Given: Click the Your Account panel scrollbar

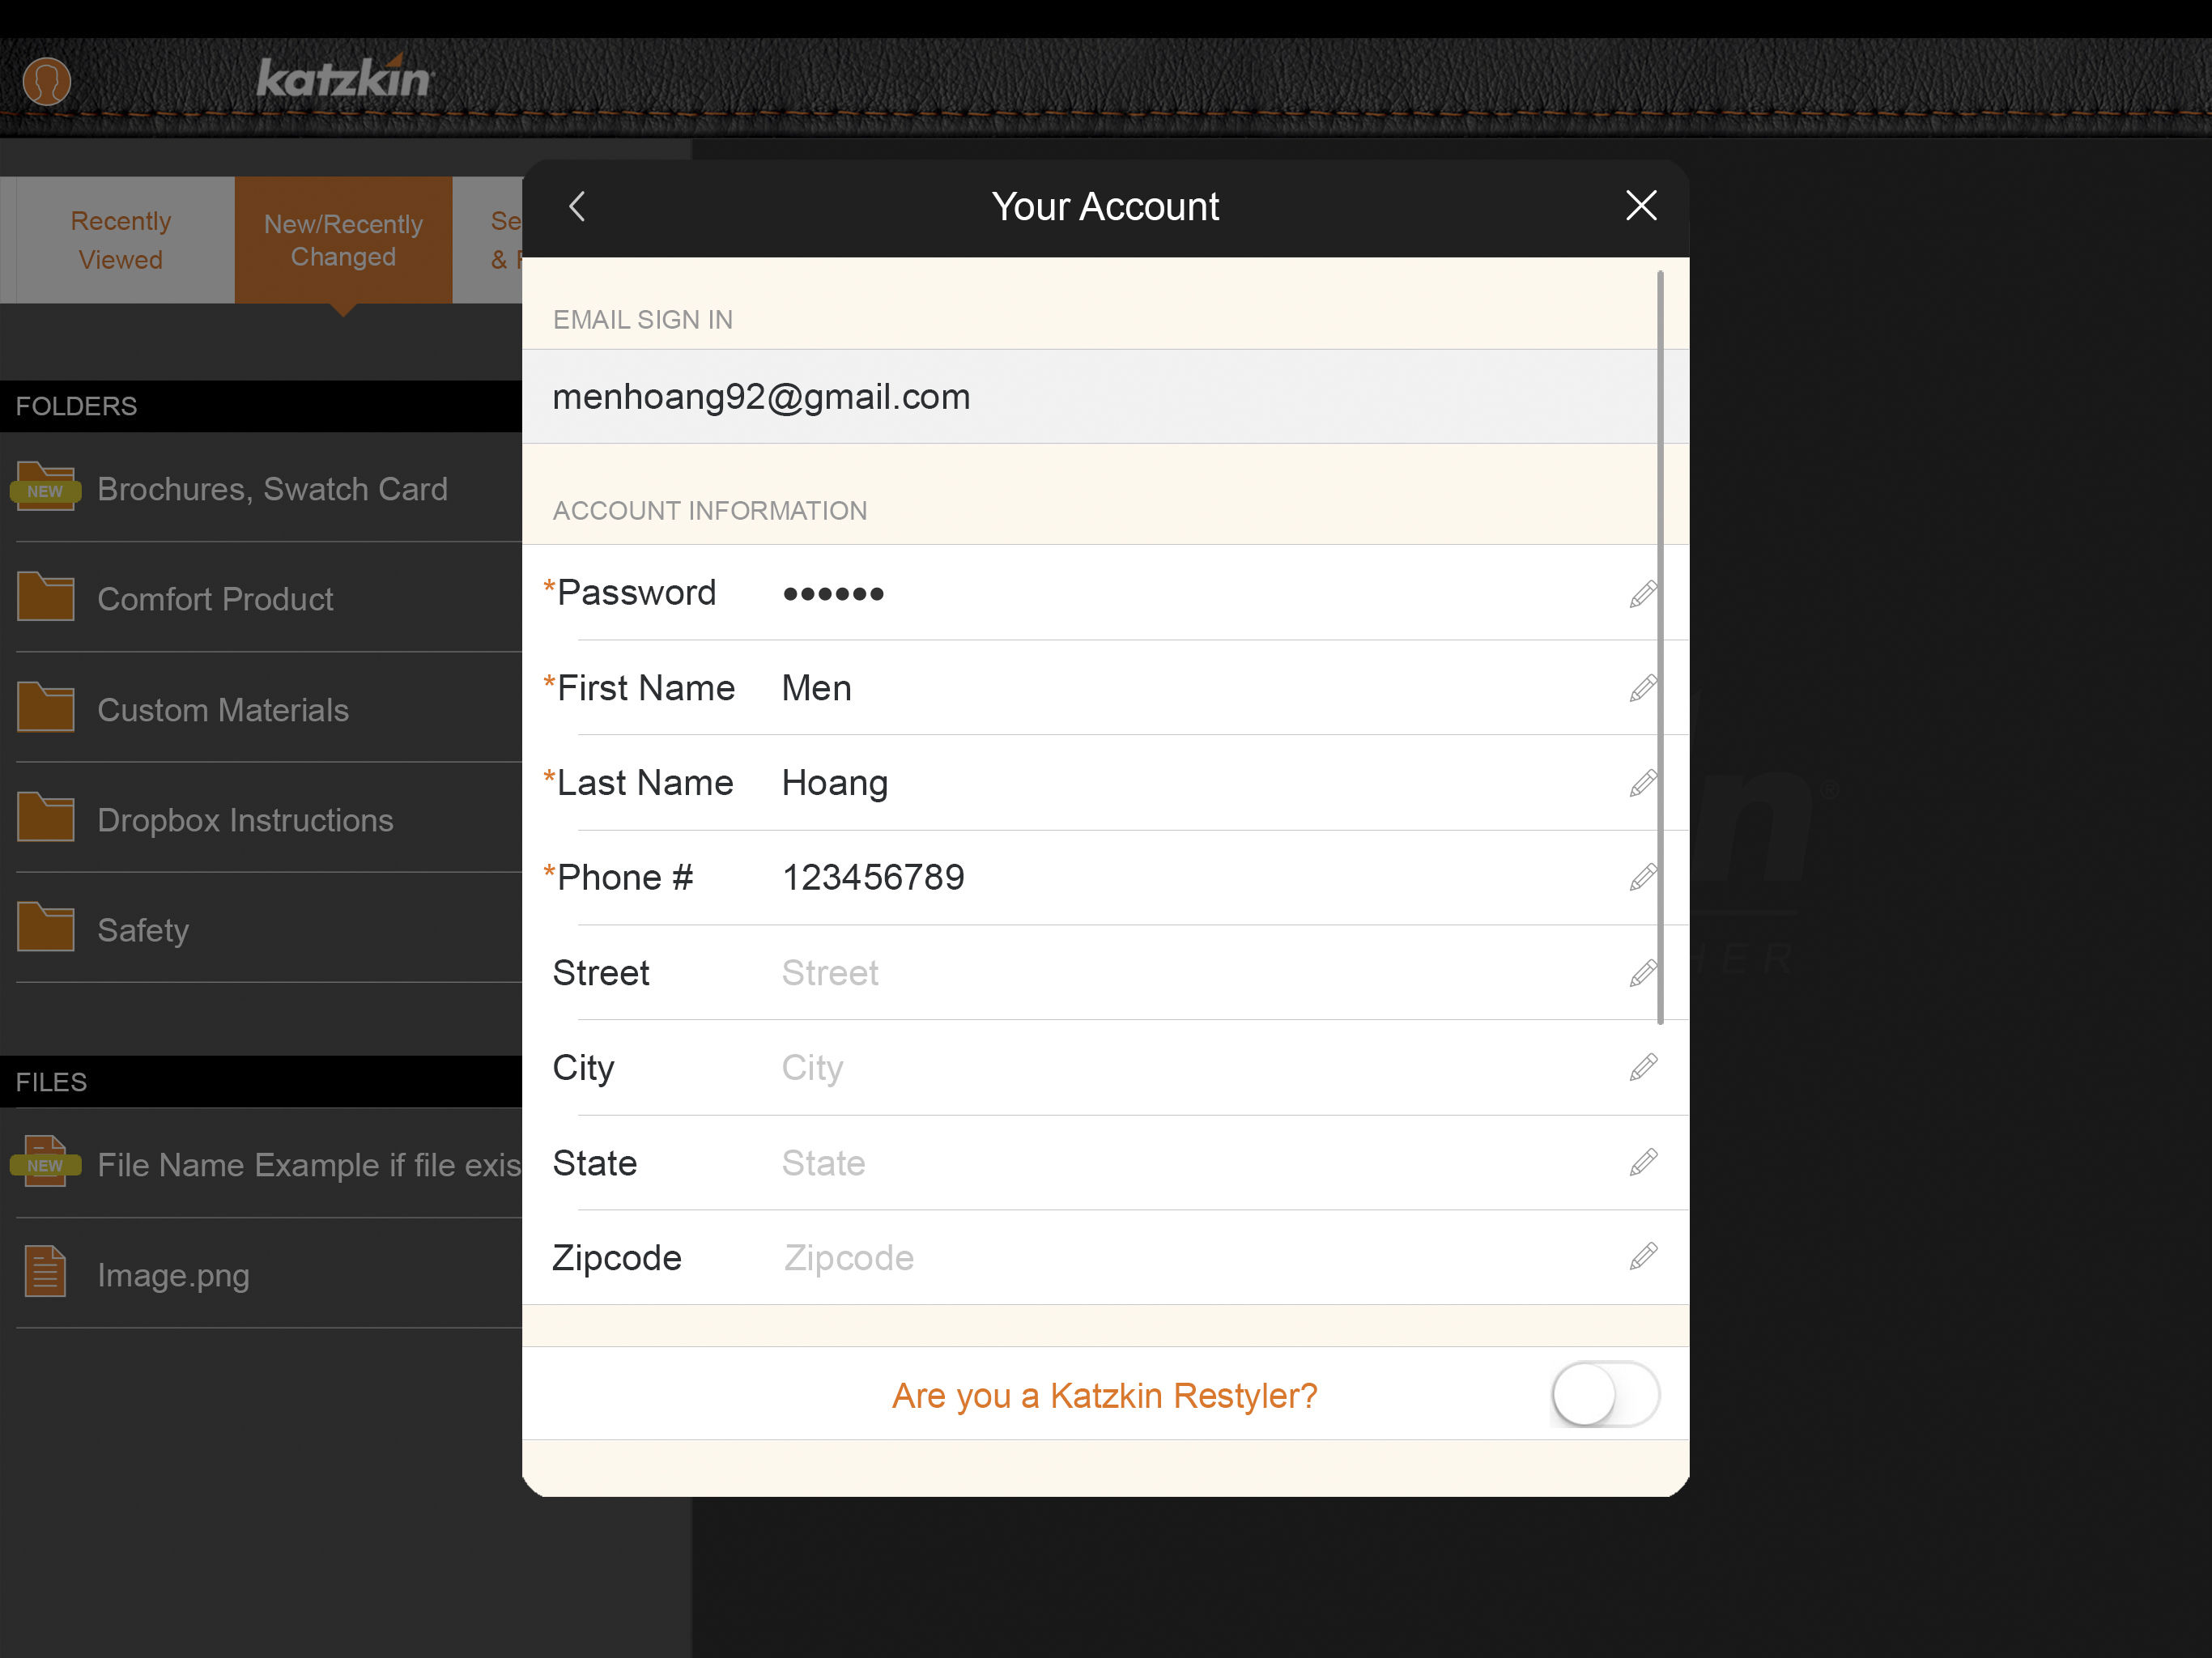Looking at the screenshot, I should 1660,647.
